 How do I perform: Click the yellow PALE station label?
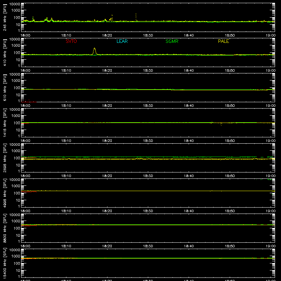[223, 41]
